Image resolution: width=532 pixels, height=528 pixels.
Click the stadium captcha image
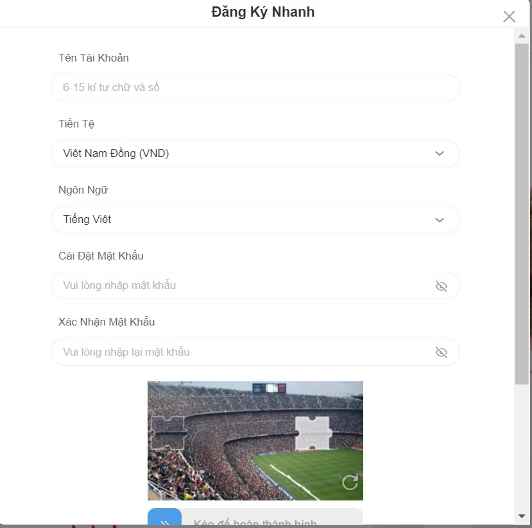tap(255, 441)
